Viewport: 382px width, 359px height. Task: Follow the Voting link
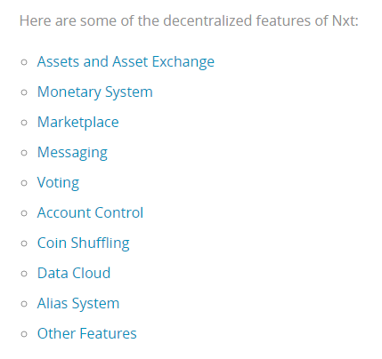[58, 183]
